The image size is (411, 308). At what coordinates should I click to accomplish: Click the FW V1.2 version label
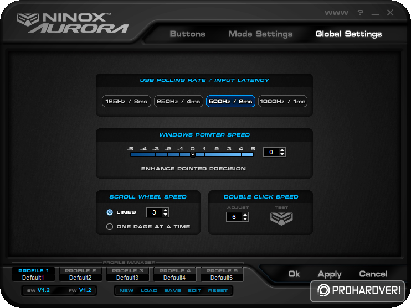80,290
